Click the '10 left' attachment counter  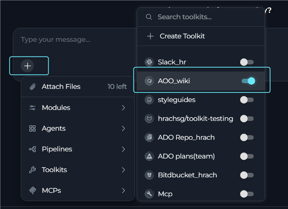(x=117, y=87)
